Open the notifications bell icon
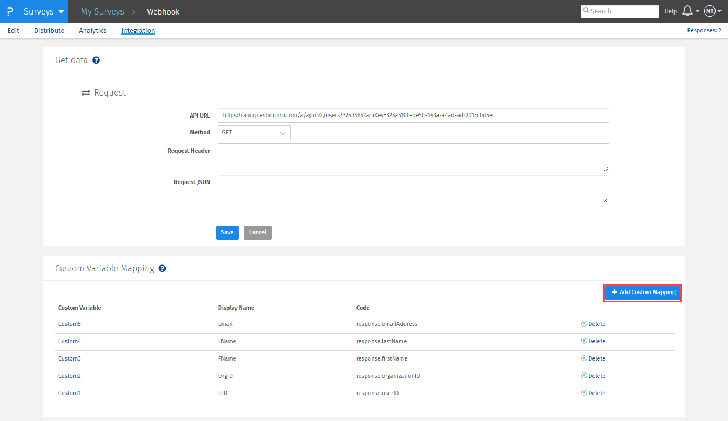Image resolution: width=728 pixels, height=421 pixels. pyautogui.click(x=687, y=11)
